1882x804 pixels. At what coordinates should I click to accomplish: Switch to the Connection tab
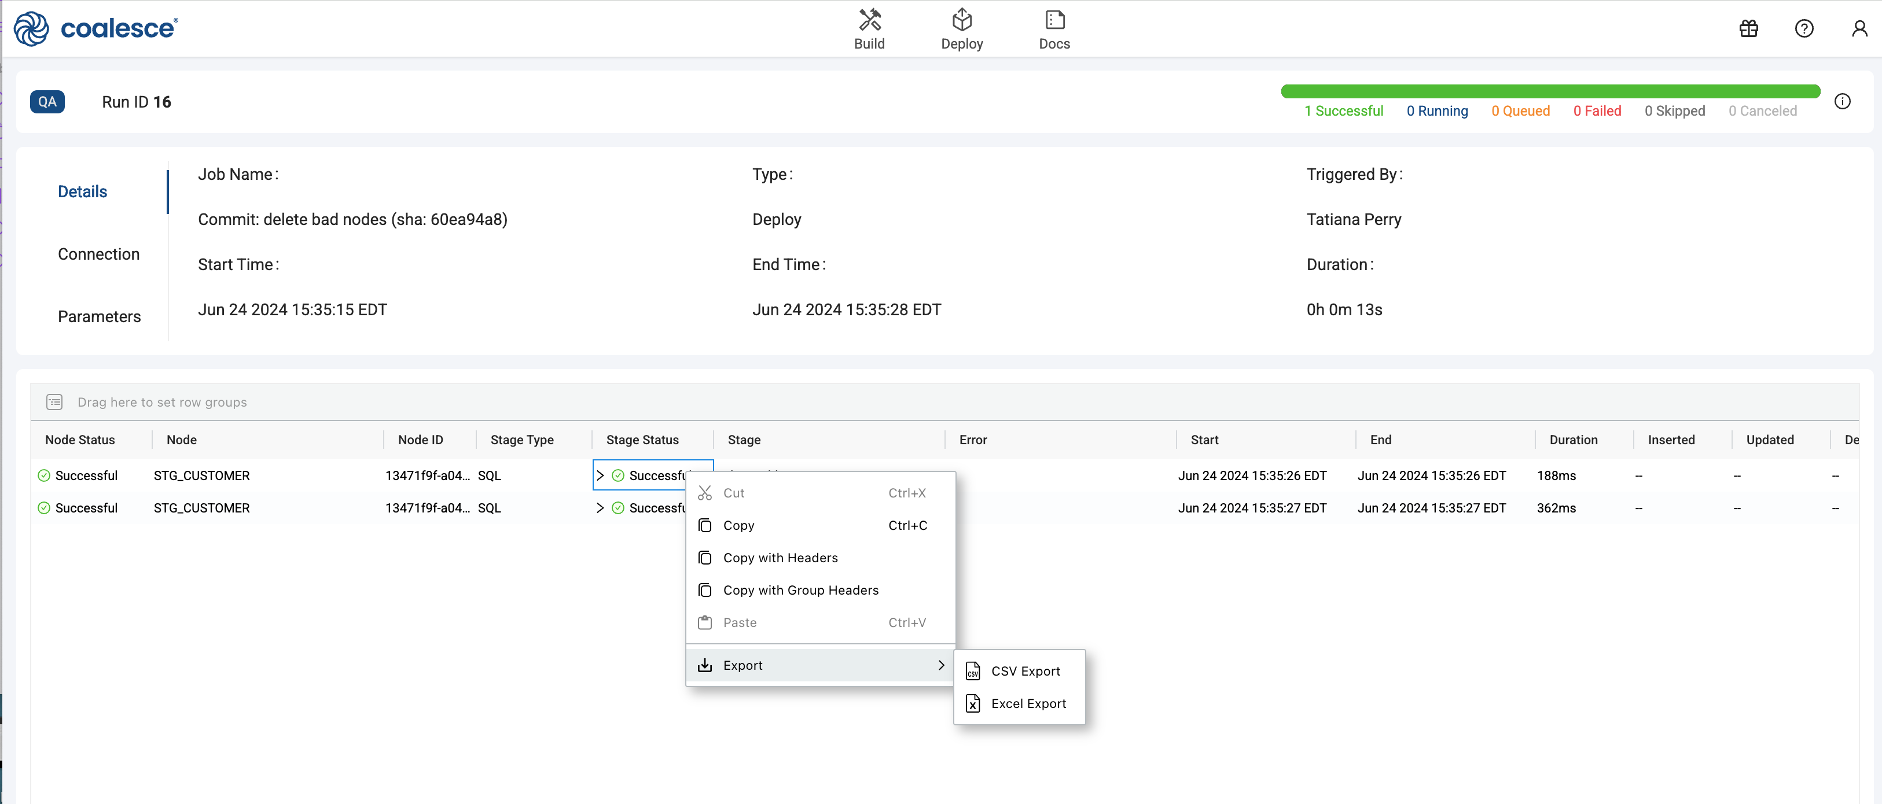pos(98,254)
